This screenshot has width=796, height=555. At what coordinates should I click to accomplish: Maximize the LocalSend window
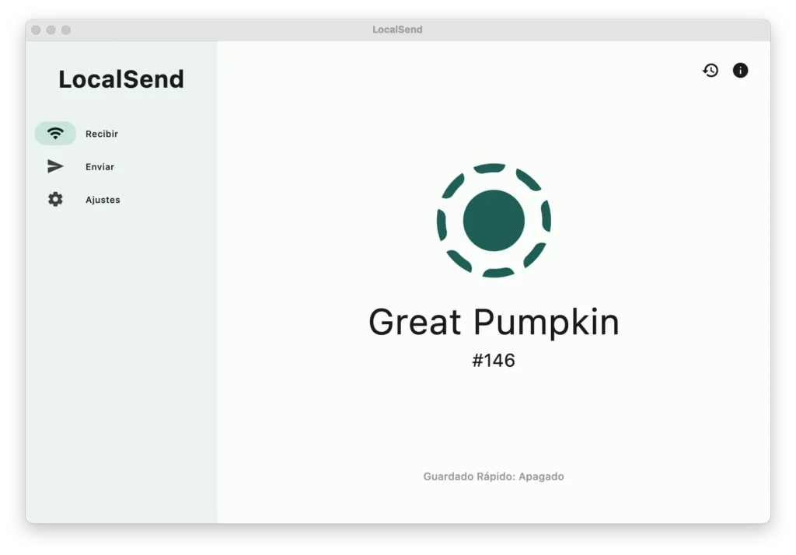66,30
